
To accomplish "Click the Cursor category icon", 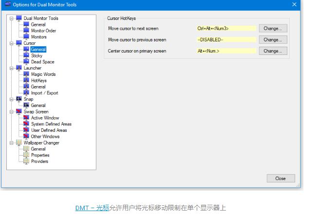I will [x=19, y=43].
